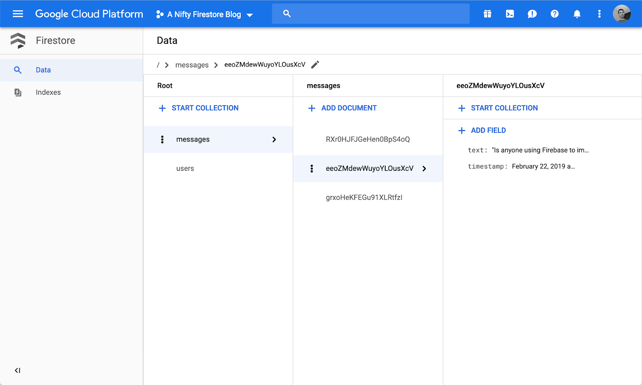Screen dimensions: 642x385
Task: Click the Google Cloud Platform logo
Action: [89, 14]
